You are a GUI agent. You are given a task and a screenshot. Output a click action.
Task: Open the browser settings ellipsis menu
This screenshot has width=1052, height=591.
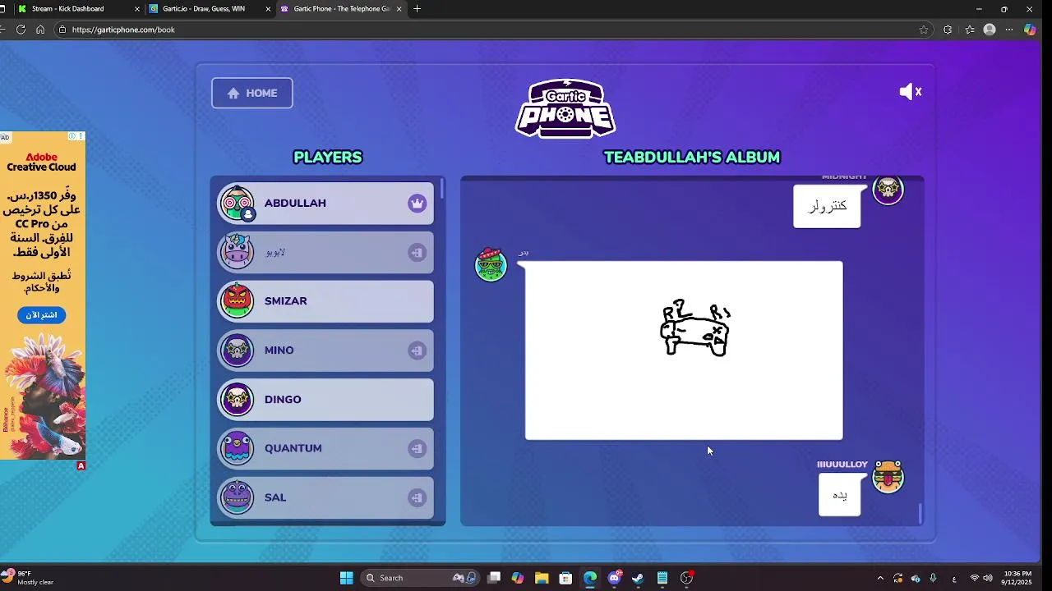(x=1009, y=30)
